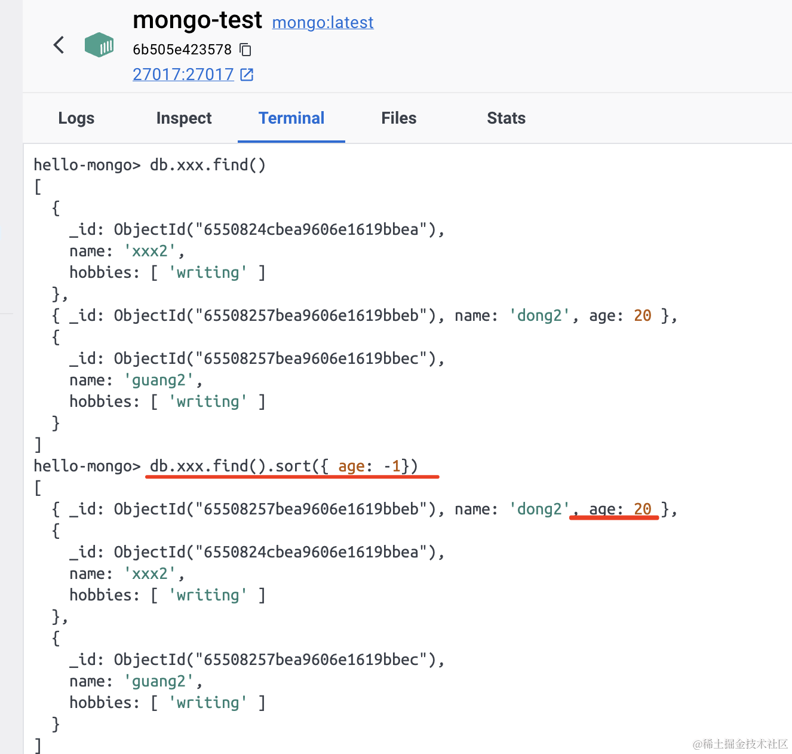The height and width of the screenshot is (754, 792).
Task: Click the mongo-test container name
Action: (197, 20)
